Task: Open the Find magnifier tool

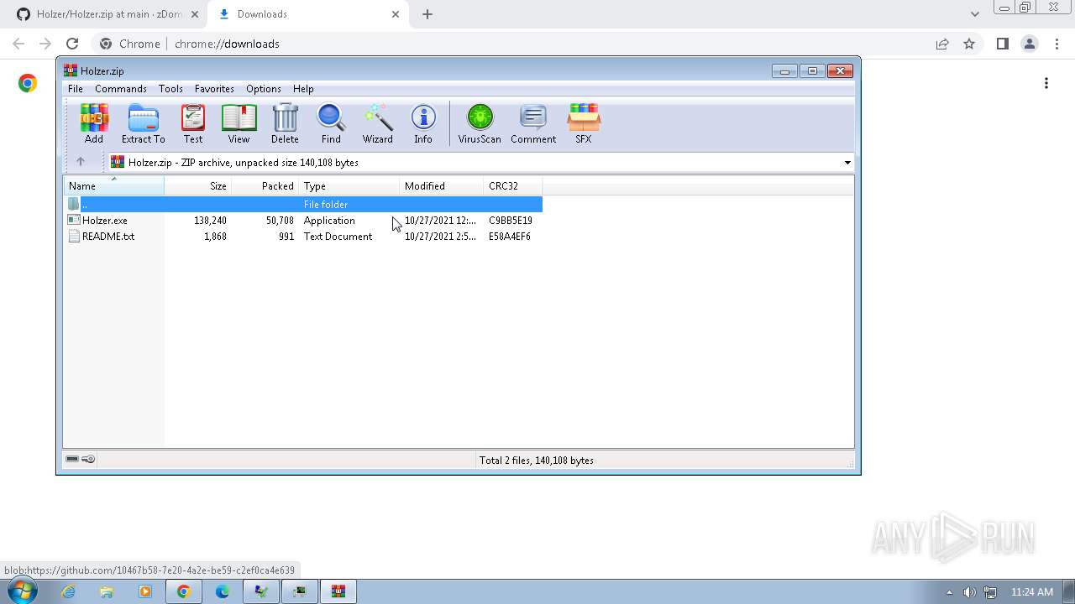Action: pos(331,123)
